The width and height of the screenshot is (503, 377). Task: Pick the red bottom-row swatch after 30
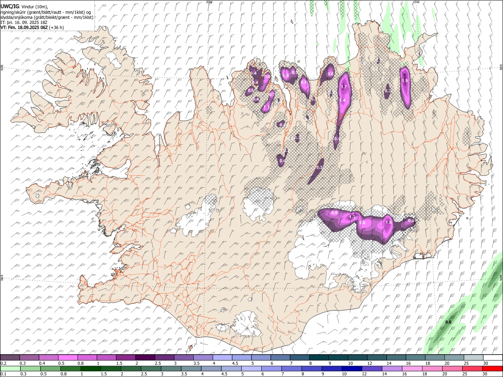click(493, 369)
